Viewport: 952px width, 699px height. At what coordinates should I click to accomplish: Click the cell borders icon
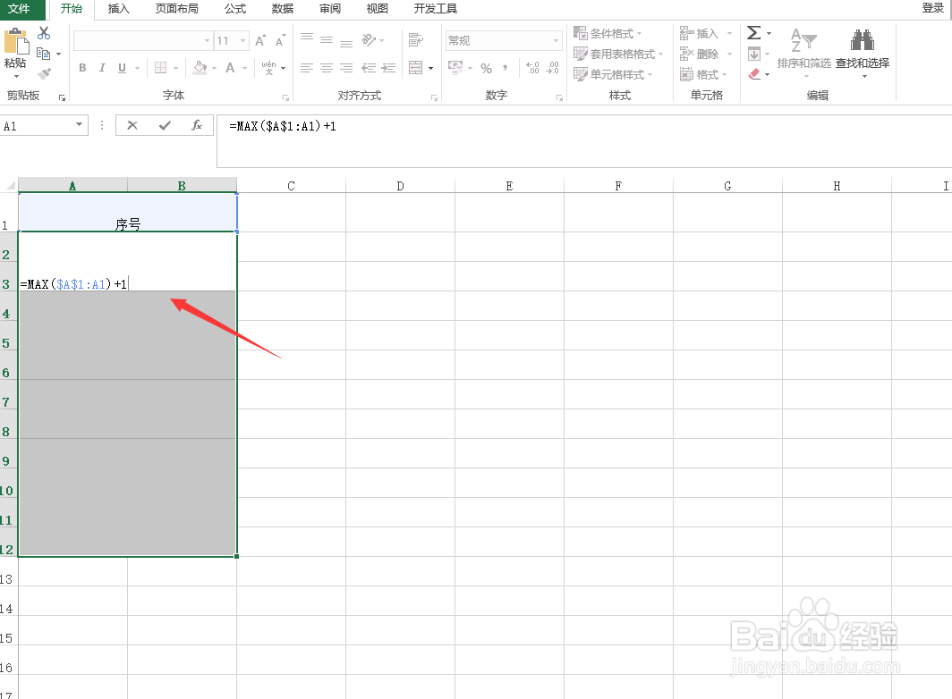[160, 68]
